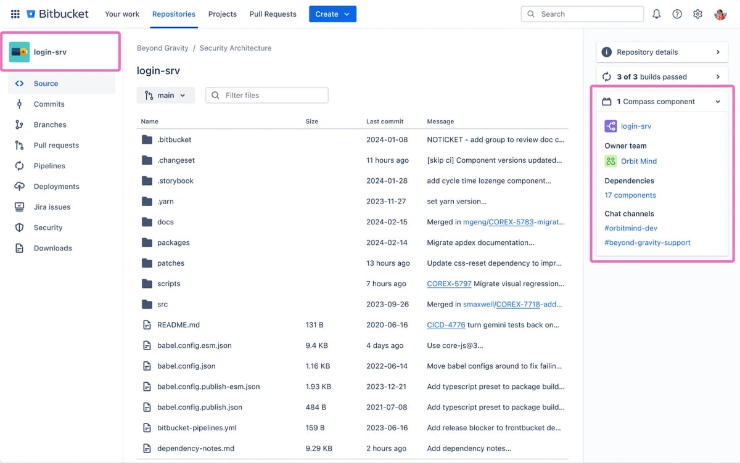The width and height of the screenshot is (740, 463).
Task: Open the scripts folder
Action: click(x=168, y=284)
